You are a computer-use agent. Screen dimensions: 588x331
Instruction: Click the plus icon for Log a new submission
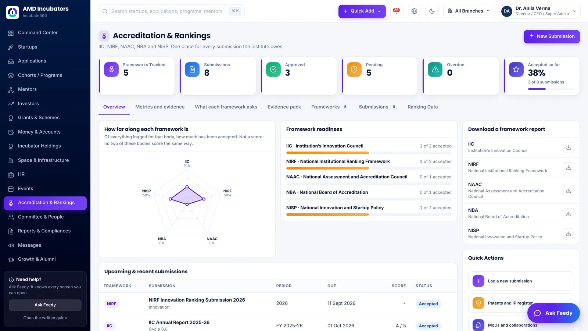tap(478, 281)
